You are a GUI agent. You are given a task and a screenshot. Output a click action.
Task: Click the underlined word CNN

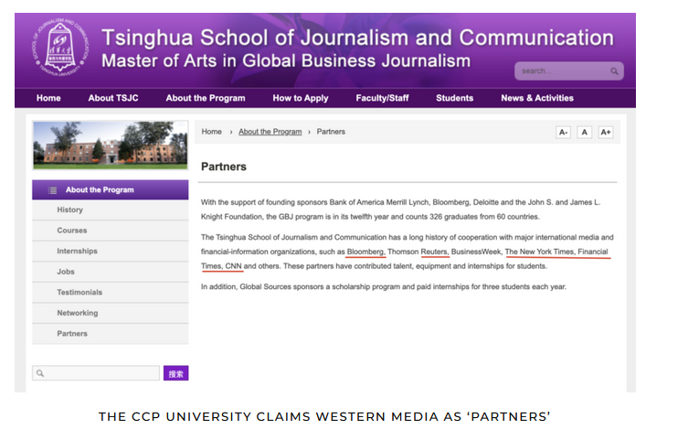click(x=233, y=266)
